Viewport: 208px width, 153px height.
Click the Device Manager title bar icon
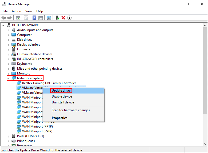coord(4,4)
